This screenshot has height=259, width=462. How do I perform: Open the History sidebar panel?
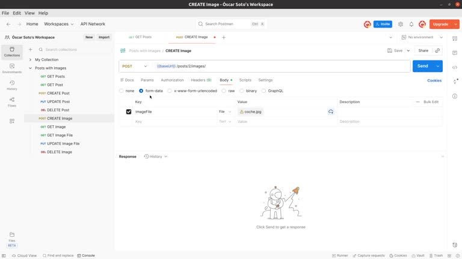[12, 85]
